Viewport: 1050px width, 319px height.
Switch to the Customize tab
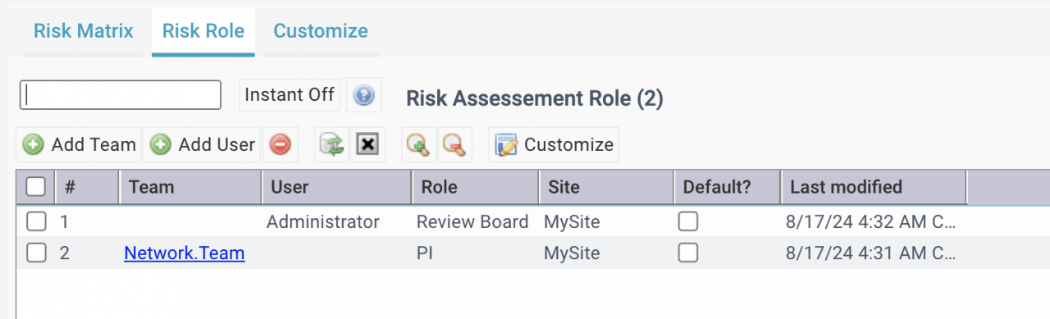(321, 31)
